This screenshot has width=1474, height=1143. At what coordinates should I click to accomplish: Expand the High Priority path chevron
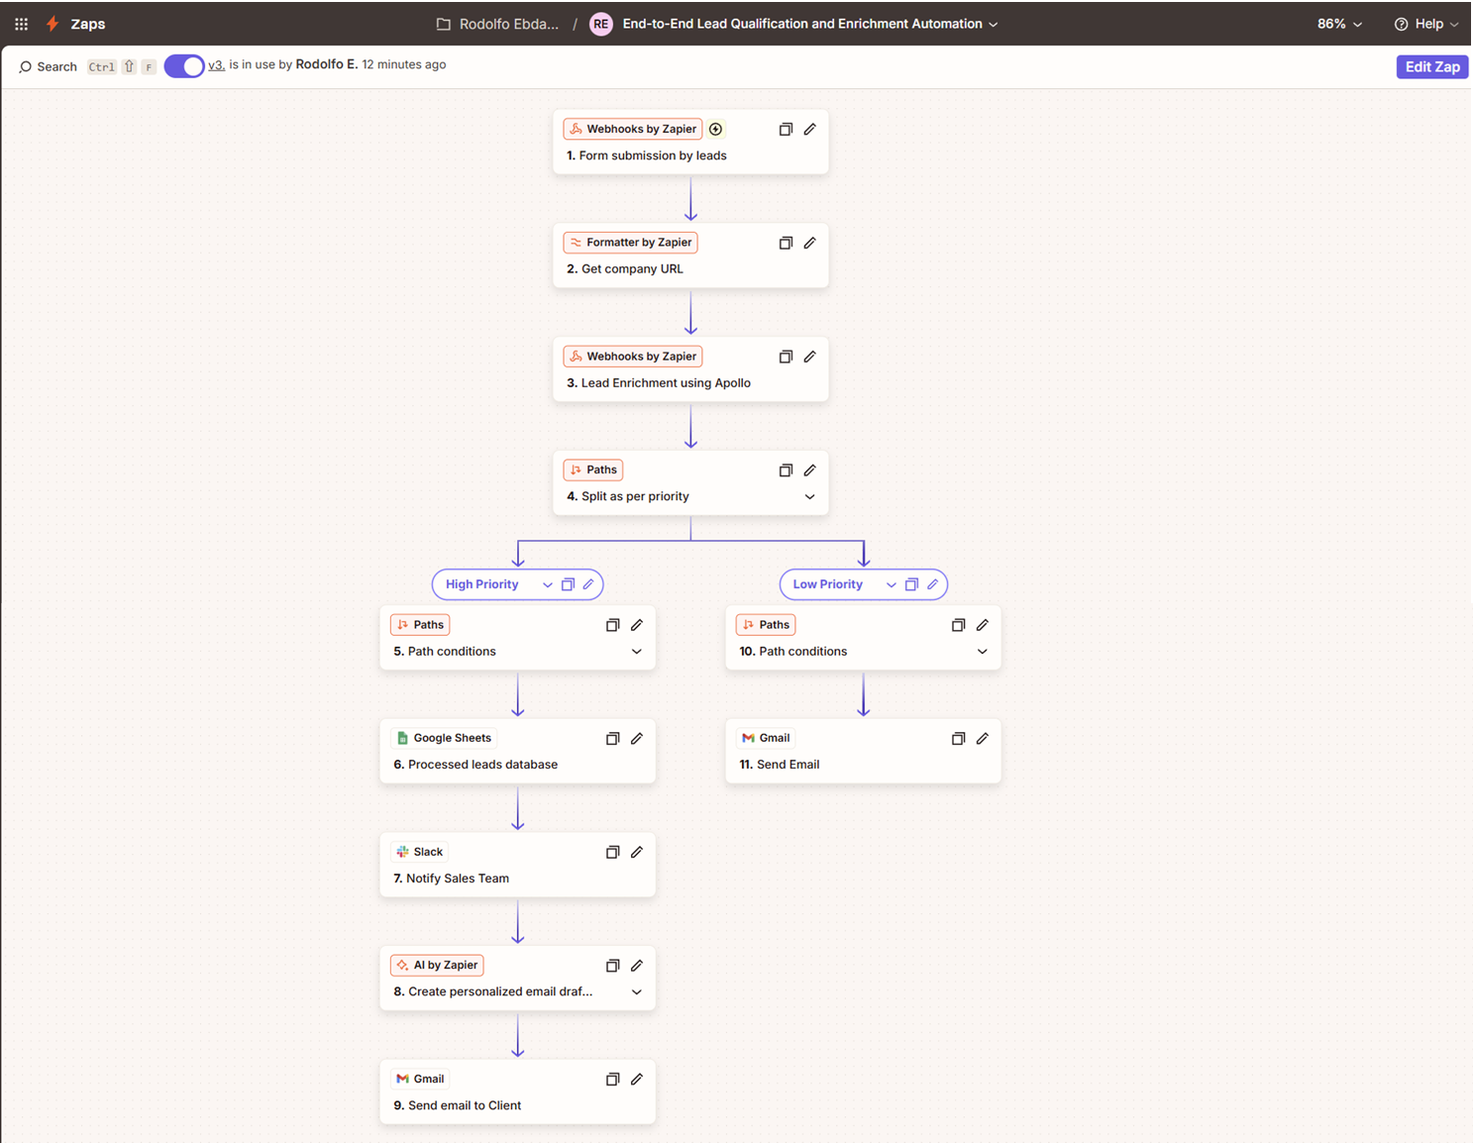[x=547, y=585]
